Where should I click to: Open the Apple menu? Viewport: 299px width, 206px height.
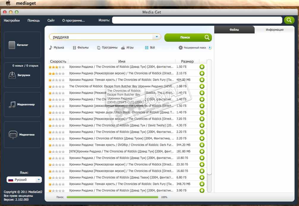[8, 3]
